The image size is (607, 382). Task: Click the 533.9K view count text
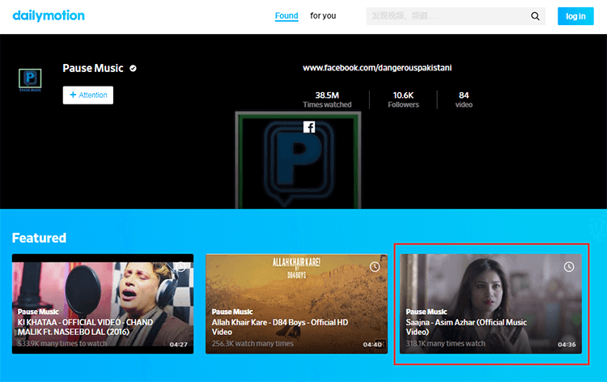tap(62, 343)
